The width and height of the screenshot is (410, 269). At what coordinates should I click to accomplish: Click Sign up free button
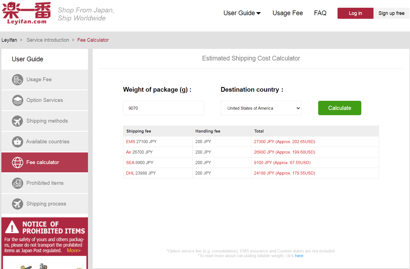(x=391, y=13)
